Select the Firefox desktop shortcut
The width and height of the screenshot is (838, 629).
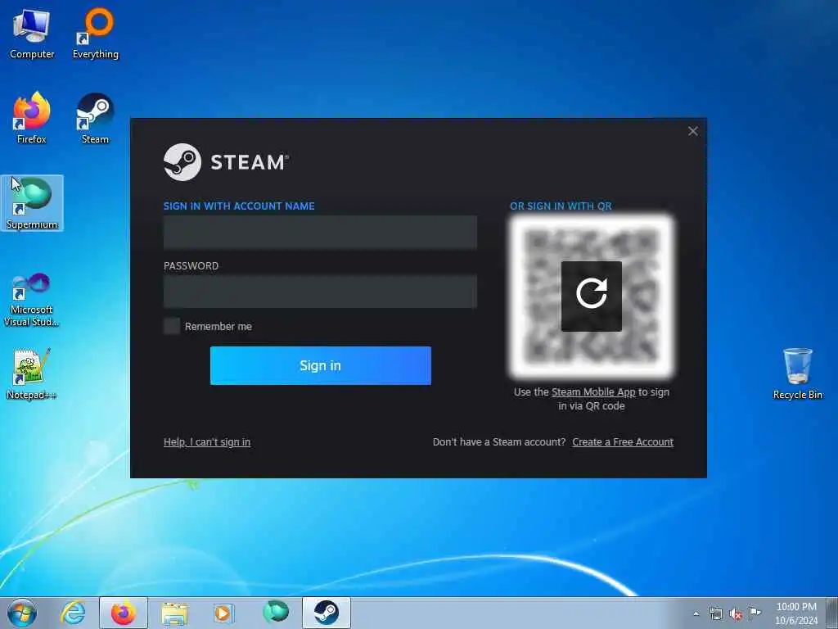click(x=32, y=118)
